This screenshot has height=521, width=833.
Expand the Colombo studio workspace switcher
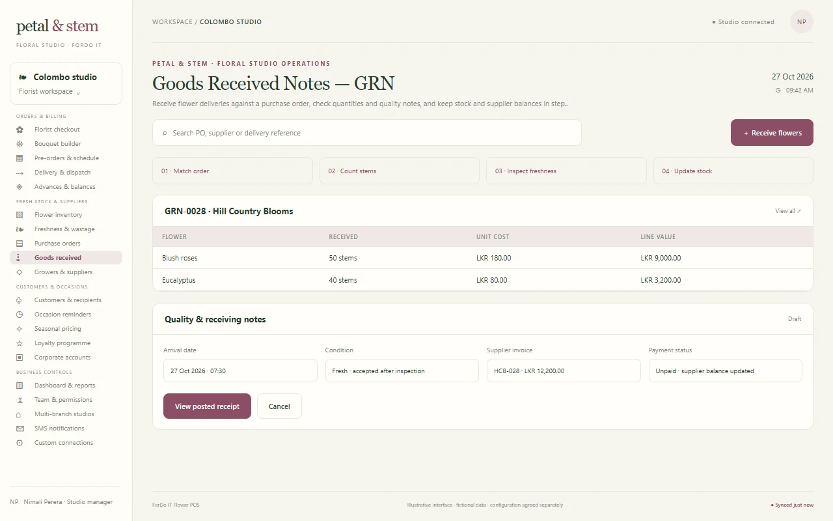point(66,83)
